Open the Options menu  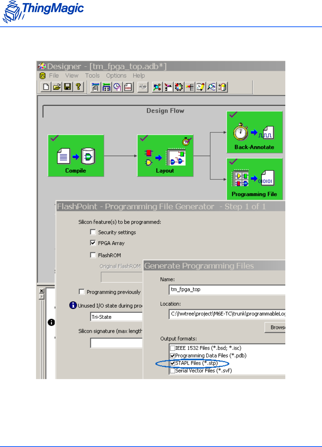[116, 75]
